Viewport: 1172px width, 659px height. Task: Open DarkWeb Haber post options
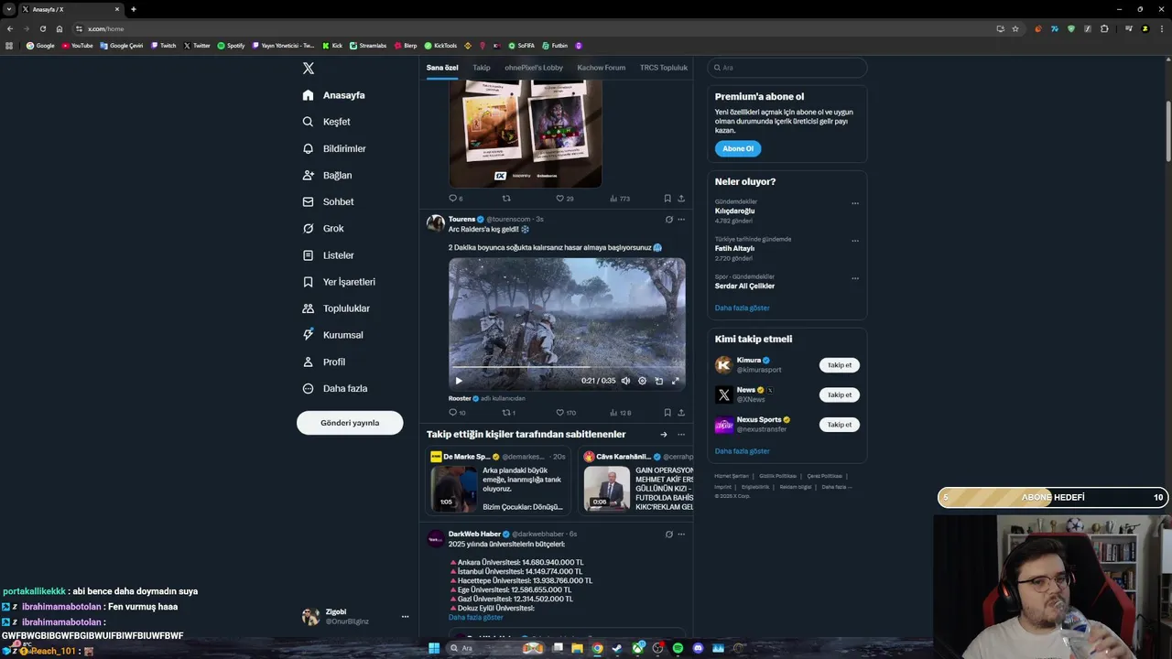pyautogui.click(x=681, y=535)
